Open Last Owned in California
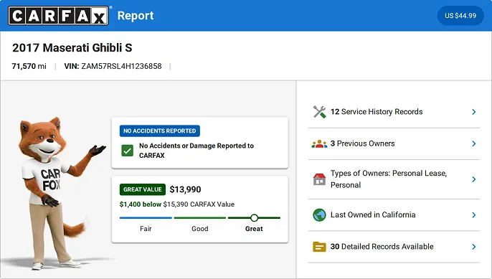 (394, 215)
